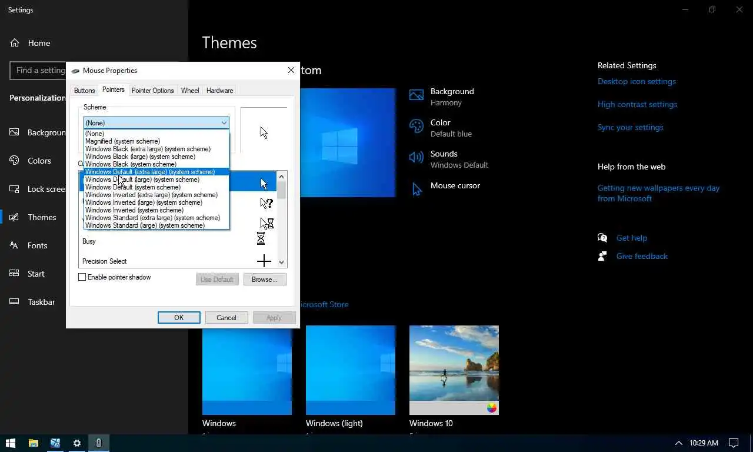Choose Windows Default (extra large) scheme
The width and height of the screenshot is (753, 452).
coord(156,172)
